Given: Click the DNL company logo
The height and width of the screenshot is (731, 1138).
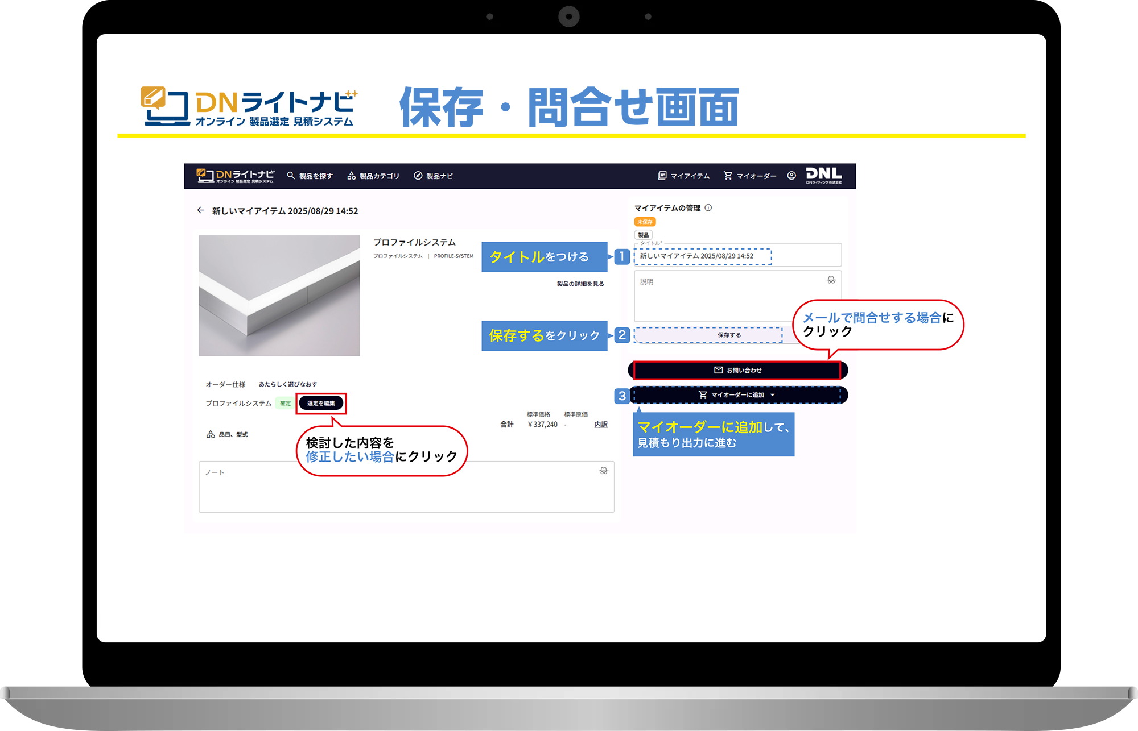Looking at the screenshot, I should pos(824,176).
